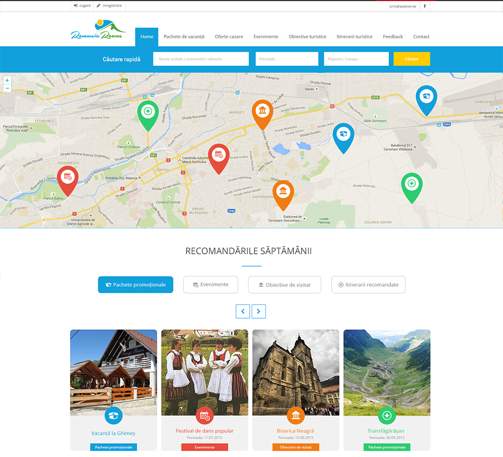Screen dimensions: 503x457
Task: Show the next carousel slide
Action: pos(259,311)
